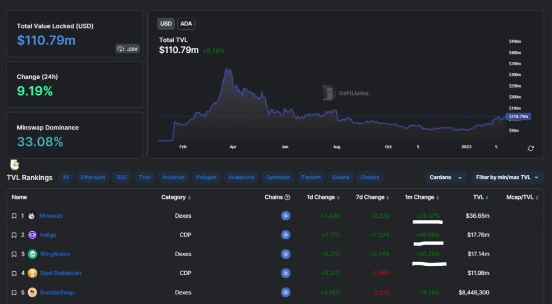Bookmark the WingRiders protocol
Screen dimensions: 552x304
pos(14,254)
